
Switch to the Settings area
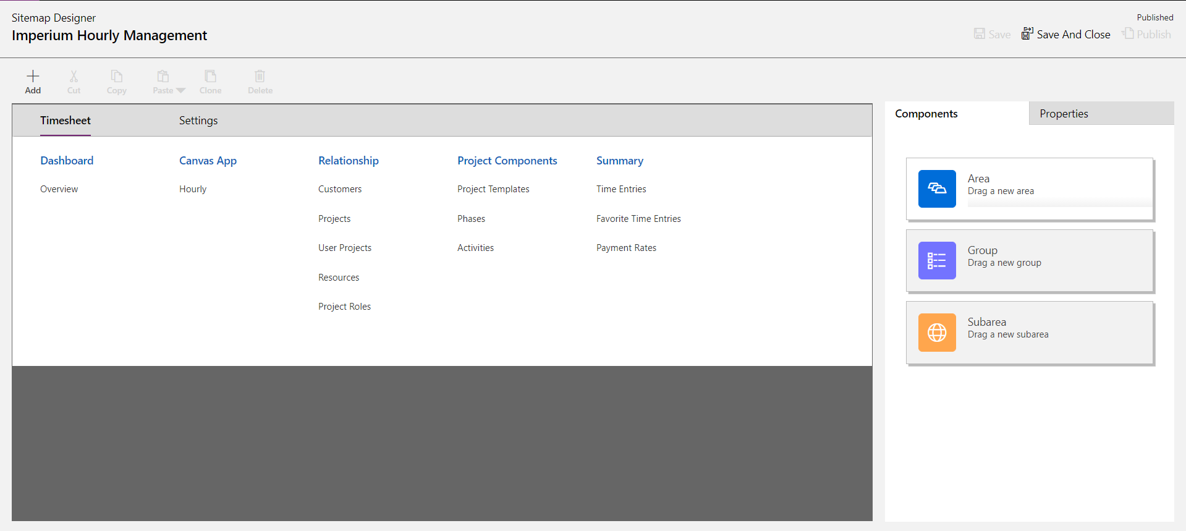click(198, 121)
